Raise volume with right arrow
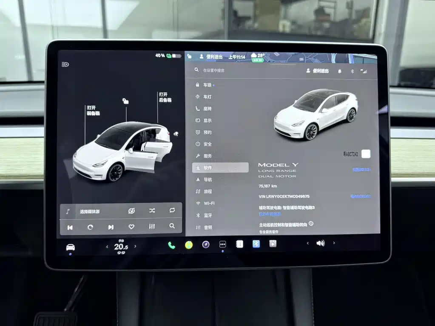This screenshot has width=435, height=326. (334, 243)
